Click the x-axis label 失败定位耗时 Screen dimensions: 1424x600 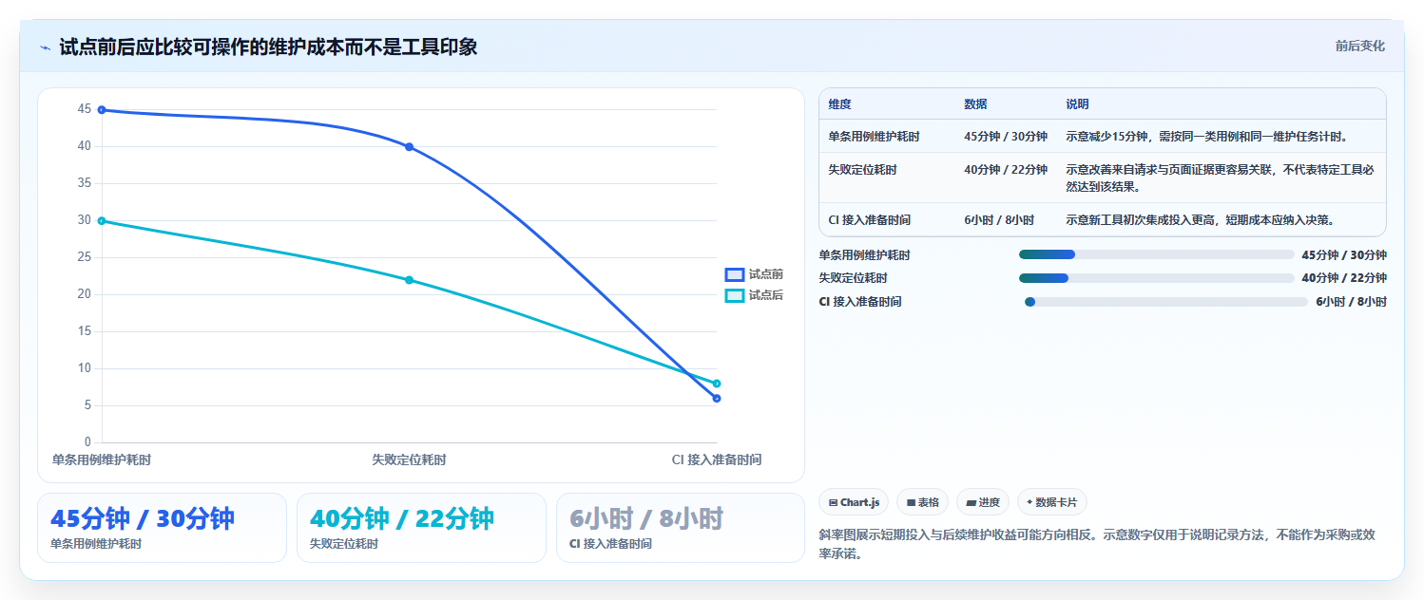[409, 459]
